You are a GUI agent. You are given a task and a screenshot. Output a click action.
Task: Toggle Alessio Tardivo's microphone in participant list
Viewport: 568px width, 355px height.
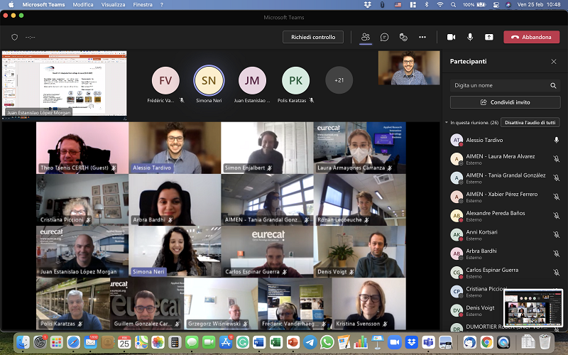(556, 141)
